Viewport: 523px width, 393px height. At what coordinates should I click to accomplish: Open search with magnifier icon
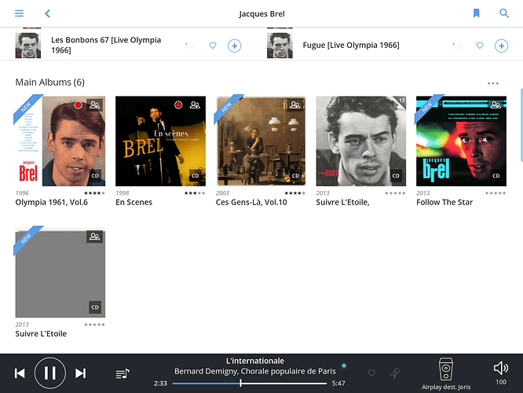click(504, 13)
